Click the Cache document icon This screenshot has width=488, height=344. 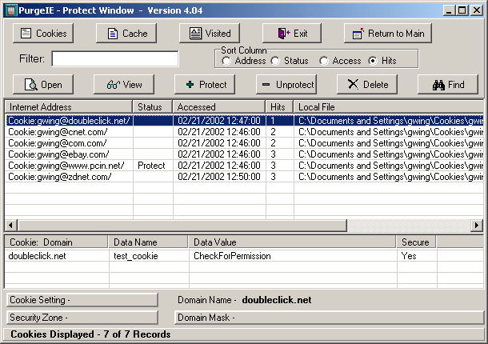coord(112,34)
